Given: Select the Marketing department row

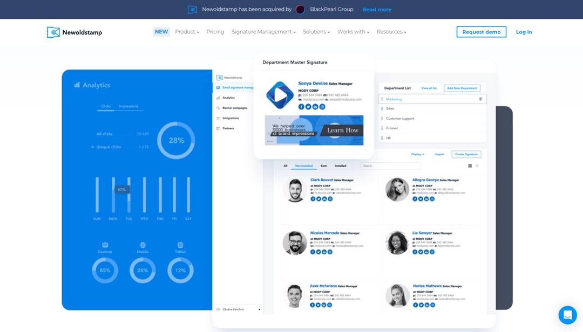Looking at the screenshot, I should [432, 99].
